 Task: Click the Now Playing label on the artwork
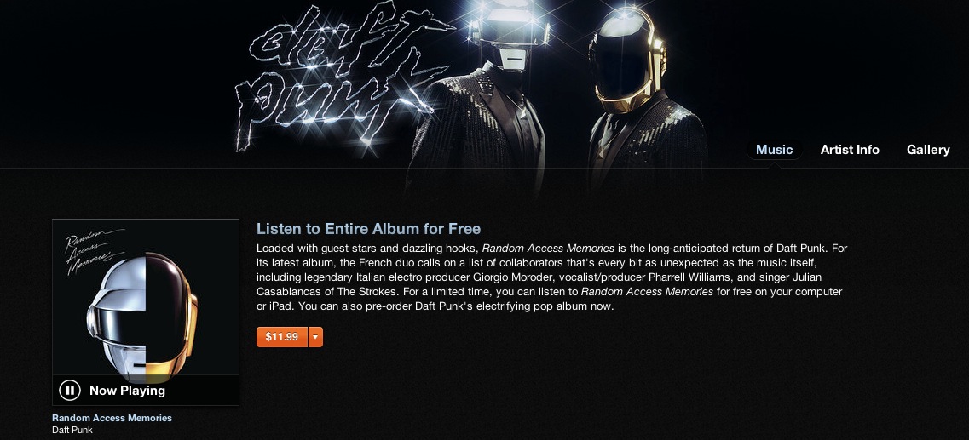[x=127, y=390]
